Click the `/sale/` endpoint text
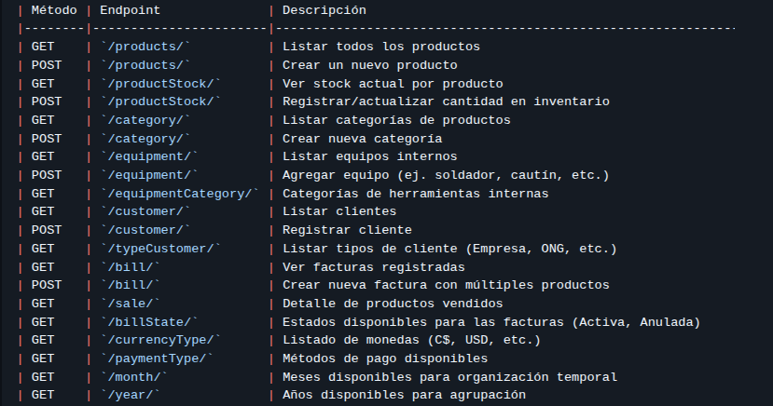The height and width of the screenshot is (406, 773). coord(131,304)
